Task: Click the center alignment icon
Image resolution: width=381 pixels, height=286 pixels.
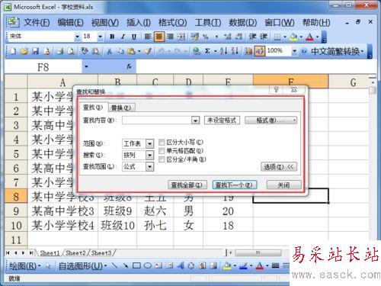Action: pyautogui.click(x=159, y=37)
